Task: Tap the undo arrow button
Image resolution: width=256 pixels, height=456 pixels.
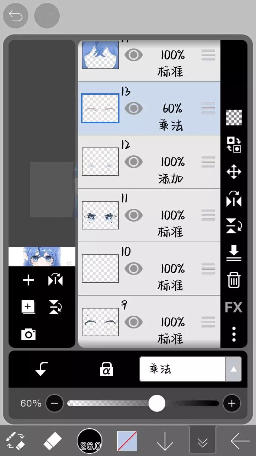Action: pos(16,16)
